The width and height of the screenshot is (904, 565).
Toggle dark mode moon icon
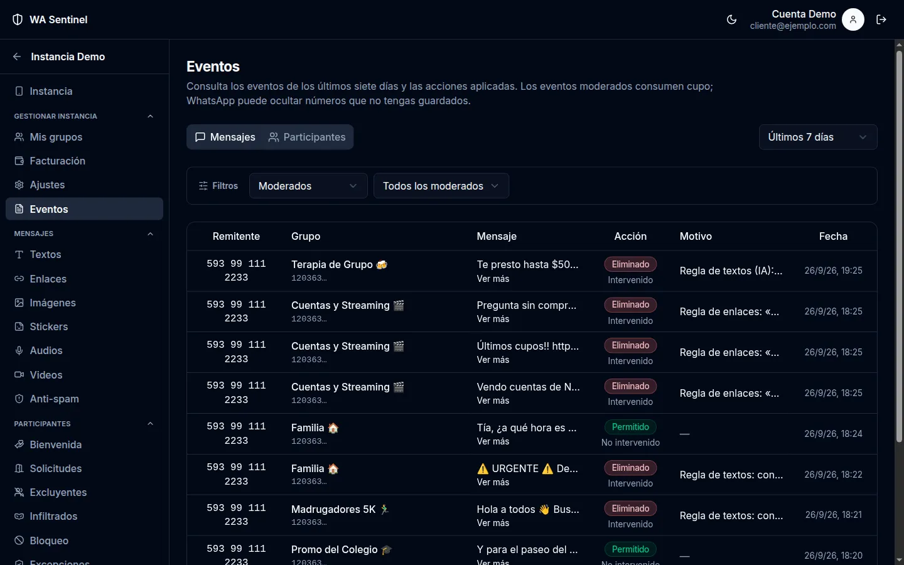coord(731,19)
